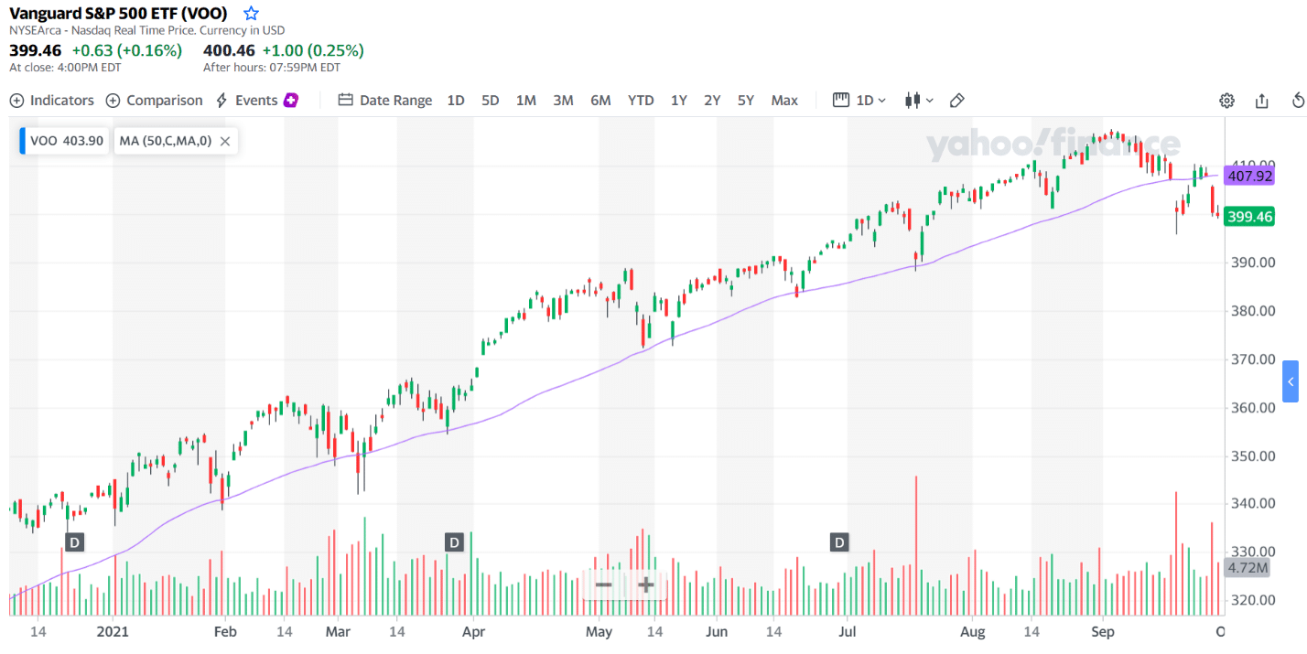Zoom out chart with minus button
This screenshot has width=1307, height=654.
click(603, 584)
